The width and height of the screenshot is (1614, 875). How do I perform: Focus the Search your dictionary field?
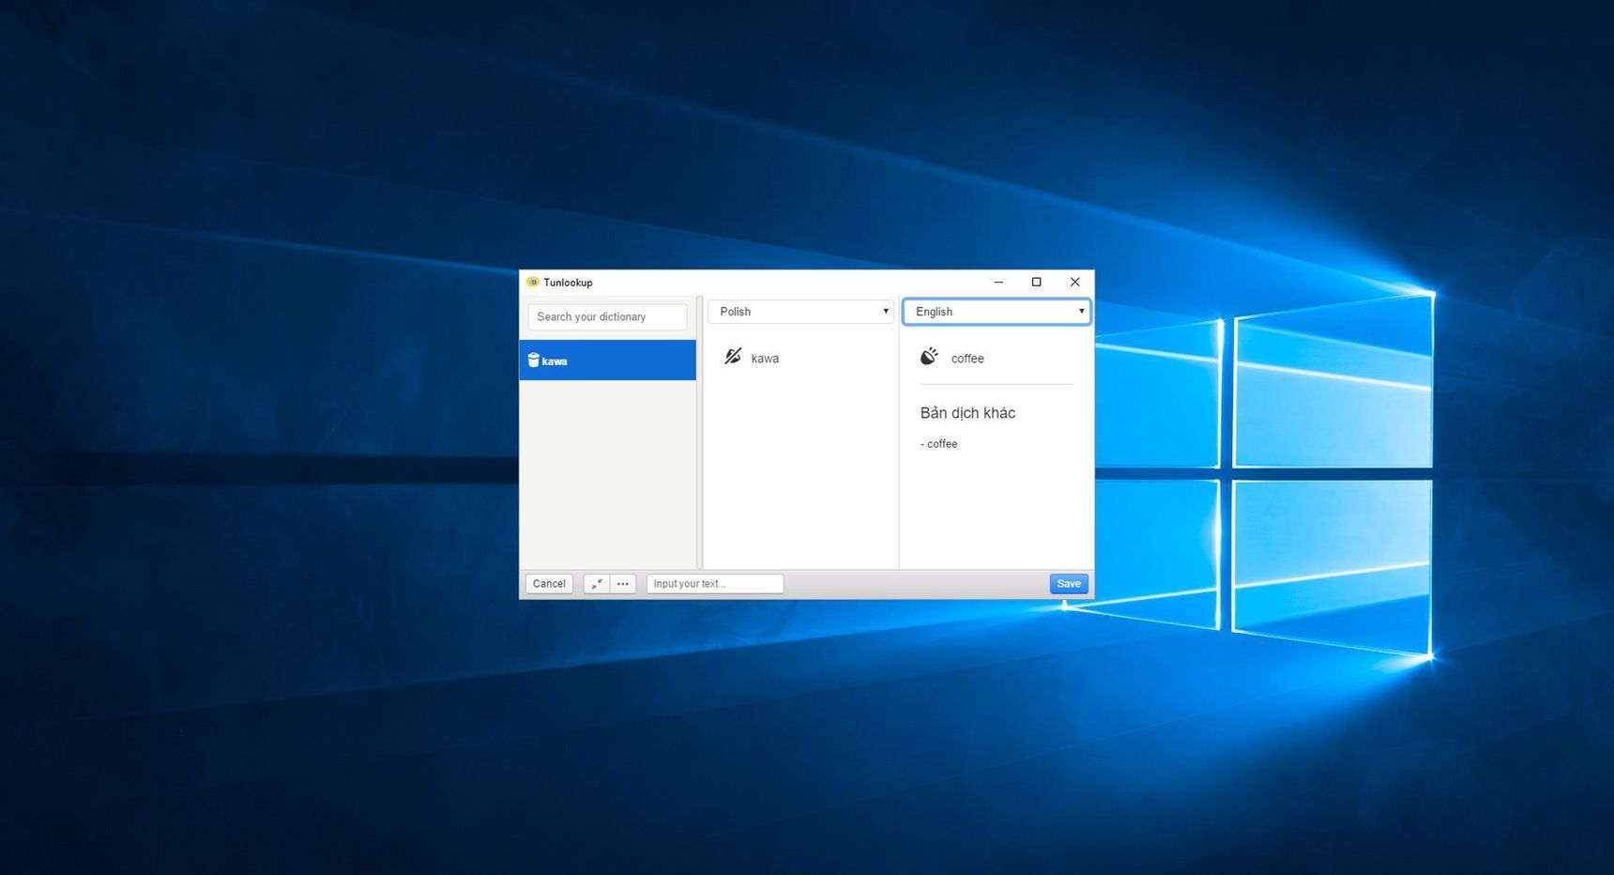607,317
